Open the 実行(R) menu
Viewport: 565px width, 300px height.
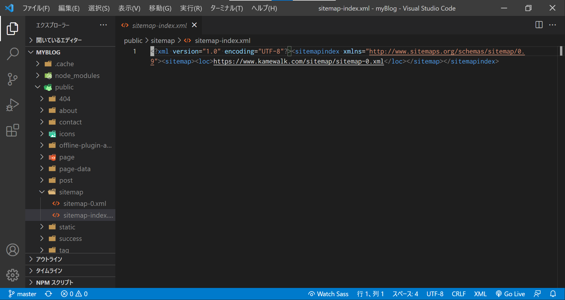coord(191,8)
